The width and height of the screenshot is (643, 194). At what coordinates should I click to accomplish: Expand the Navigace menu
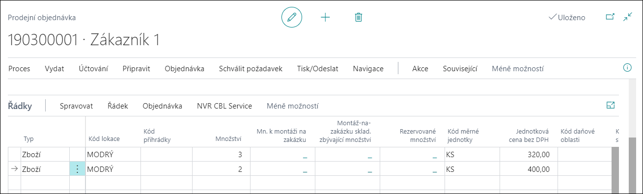pos(368,69)
